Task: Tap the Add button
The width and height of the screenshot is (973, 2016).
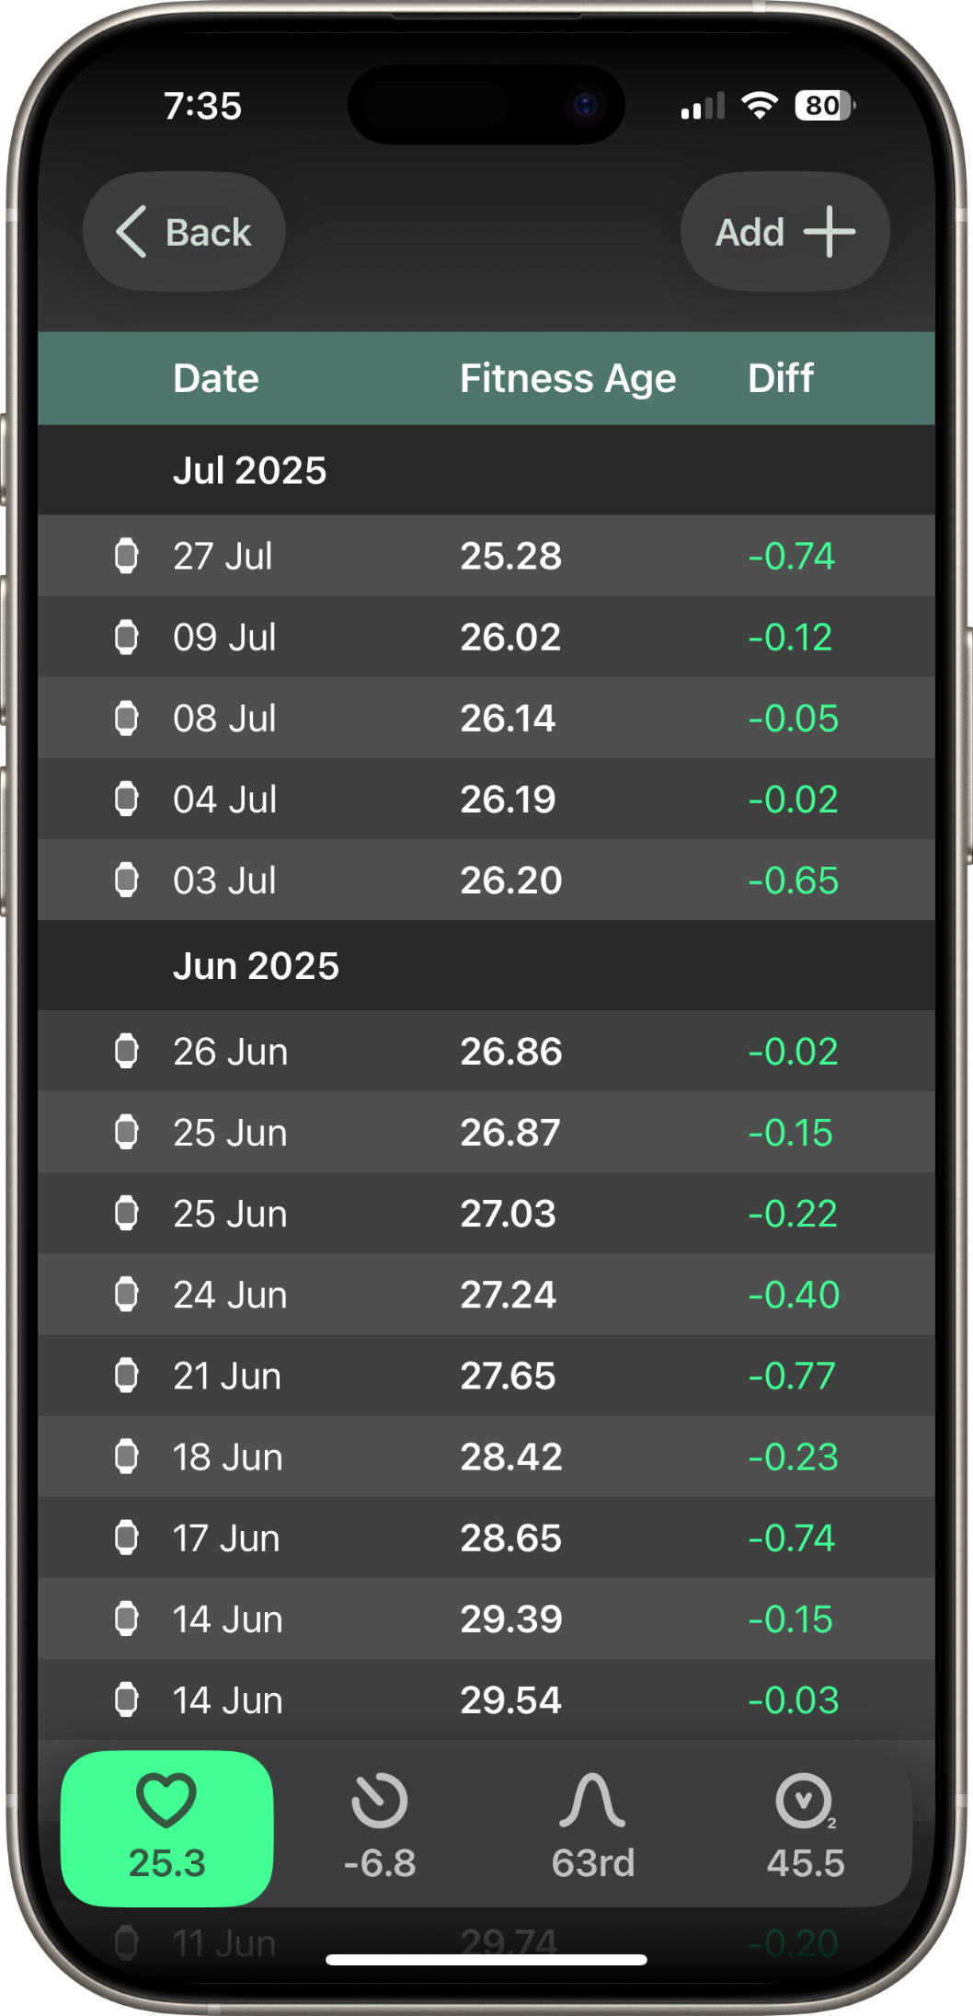Action: pos(784,232)
